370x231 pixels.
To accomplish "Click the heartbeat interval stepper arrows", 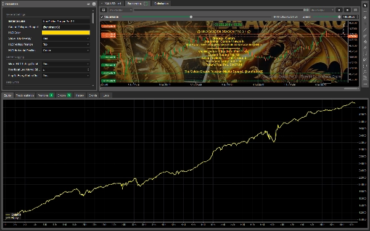I will click(x=88, y=70).
